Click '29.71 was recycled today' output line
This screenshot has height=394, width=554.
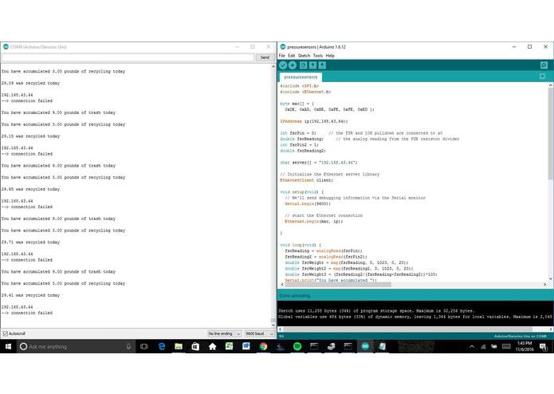(x=31, y=242)
